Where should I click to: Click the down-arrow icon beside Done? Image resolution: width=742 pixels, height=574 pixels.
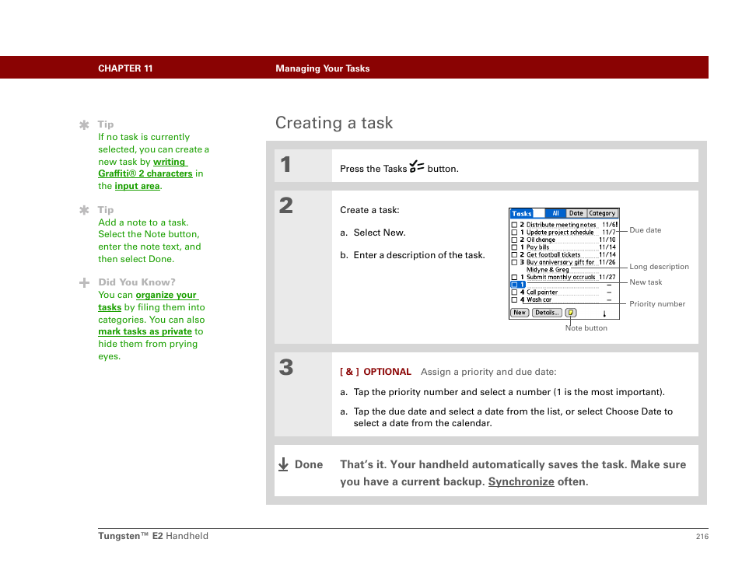pyautogui.click(x=283, y=464)
